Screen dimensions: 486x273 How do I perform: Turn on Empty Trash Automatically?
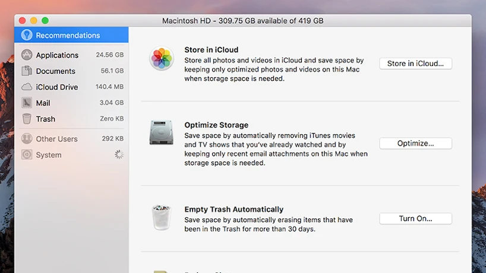pyautogui.click(x=415, y=218)
